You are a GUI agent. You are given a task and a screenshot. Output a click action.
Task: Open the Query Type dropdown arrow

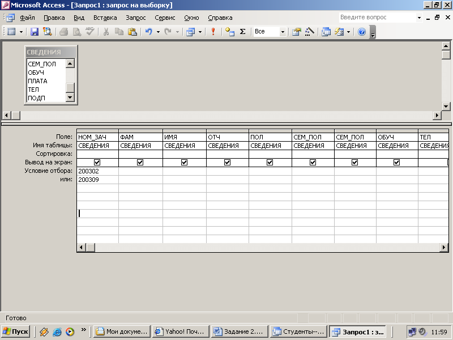[x=200, y=32]
